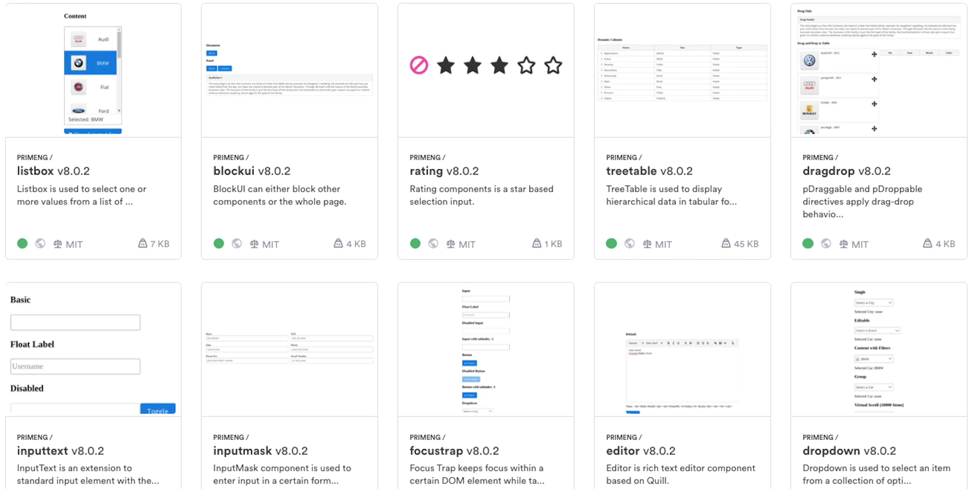Open the inputmask v8.0.2 component title

point(261,451)
